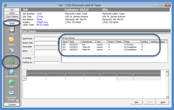This screenshot has height=110, width=174.
Task: Click the C-Fire job type value
Action: coord(40,17)
